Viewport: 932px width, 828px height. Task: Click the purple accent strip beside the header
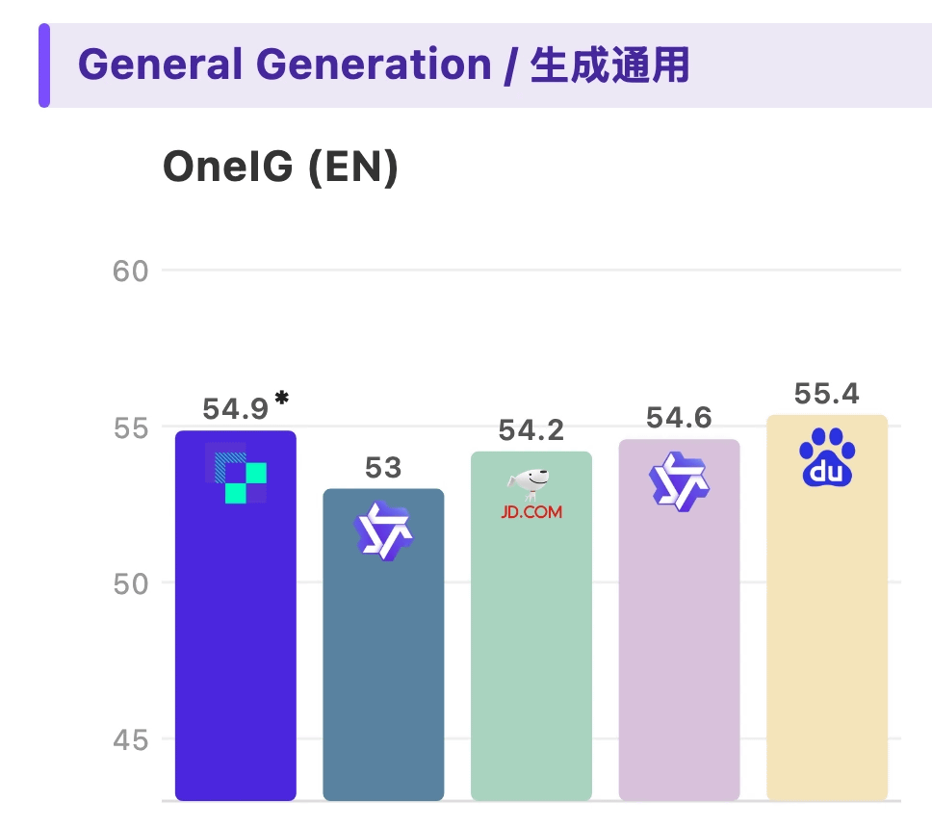point(44,65)
